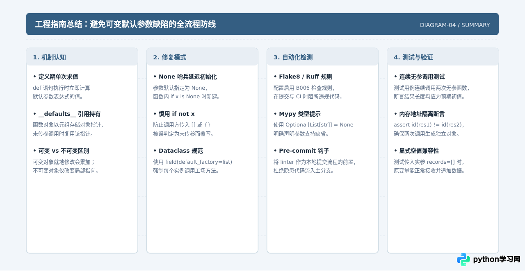
Task: Click the line 参数默认指定为 None
Action: click(x=180, y=88)
